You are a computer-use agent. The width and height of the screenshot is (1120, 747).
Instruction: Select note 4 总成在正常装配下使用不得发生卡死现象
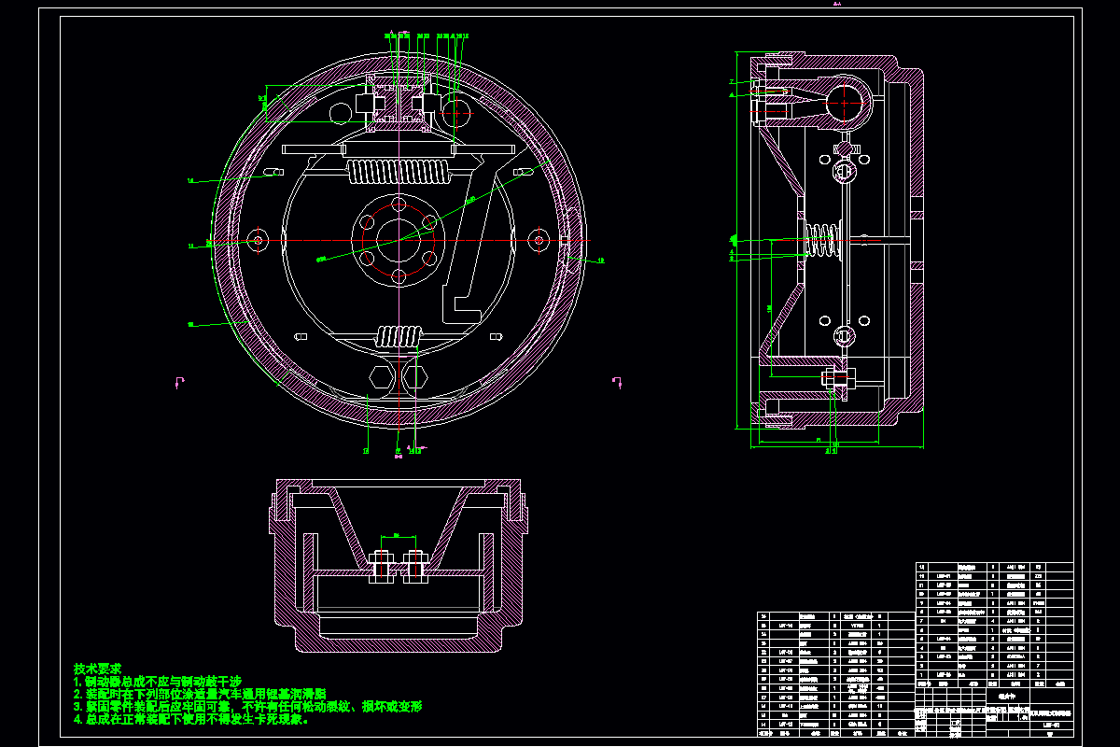click(x=192, y=719)
